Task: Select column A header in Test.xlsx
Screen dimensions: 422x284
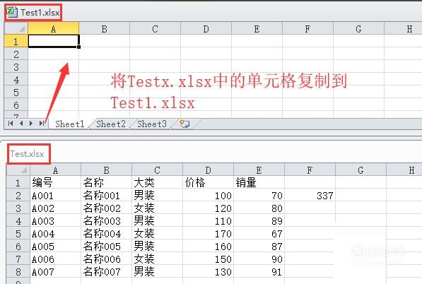Action: pos(55,170)
